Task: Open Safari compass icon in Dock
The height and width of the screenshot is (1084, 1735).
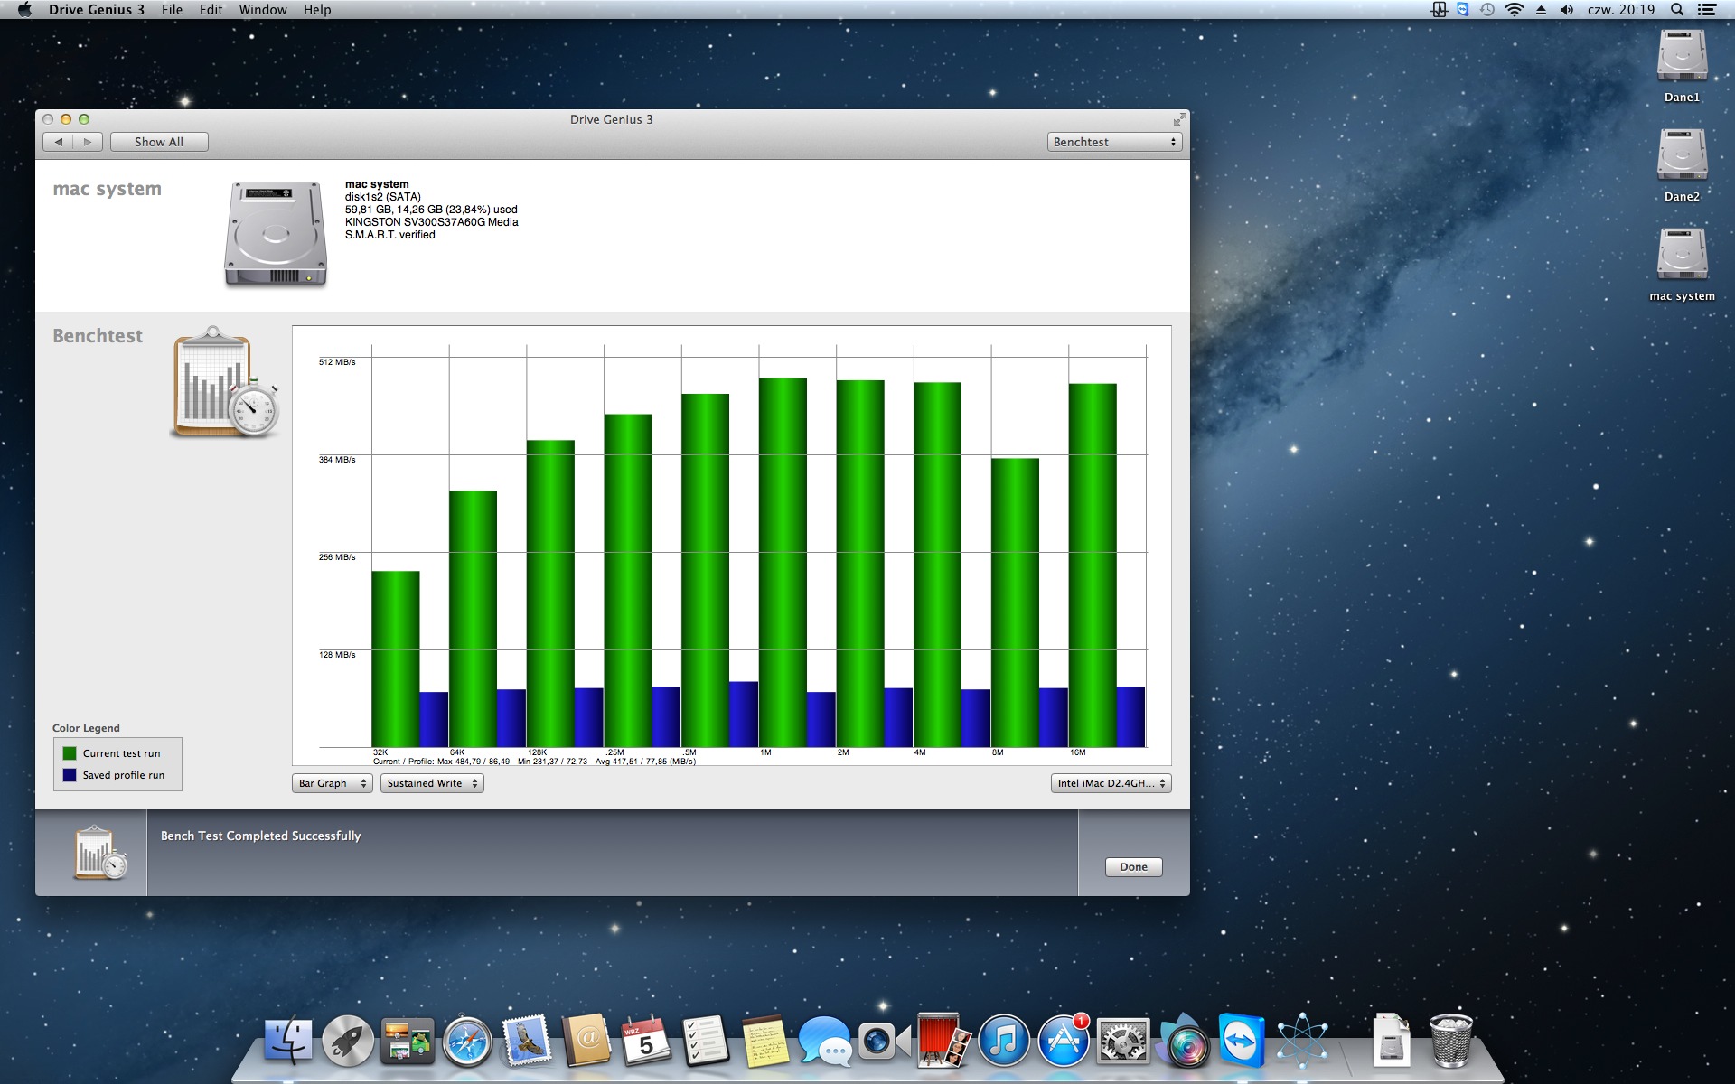Action: pyautogui.click(x=467, y=1041)
